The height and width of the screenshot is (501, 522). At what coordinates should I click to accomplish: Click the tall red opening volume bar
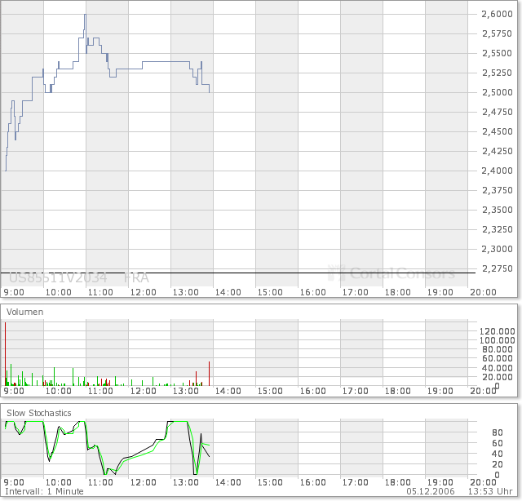(x=6, y=354)
